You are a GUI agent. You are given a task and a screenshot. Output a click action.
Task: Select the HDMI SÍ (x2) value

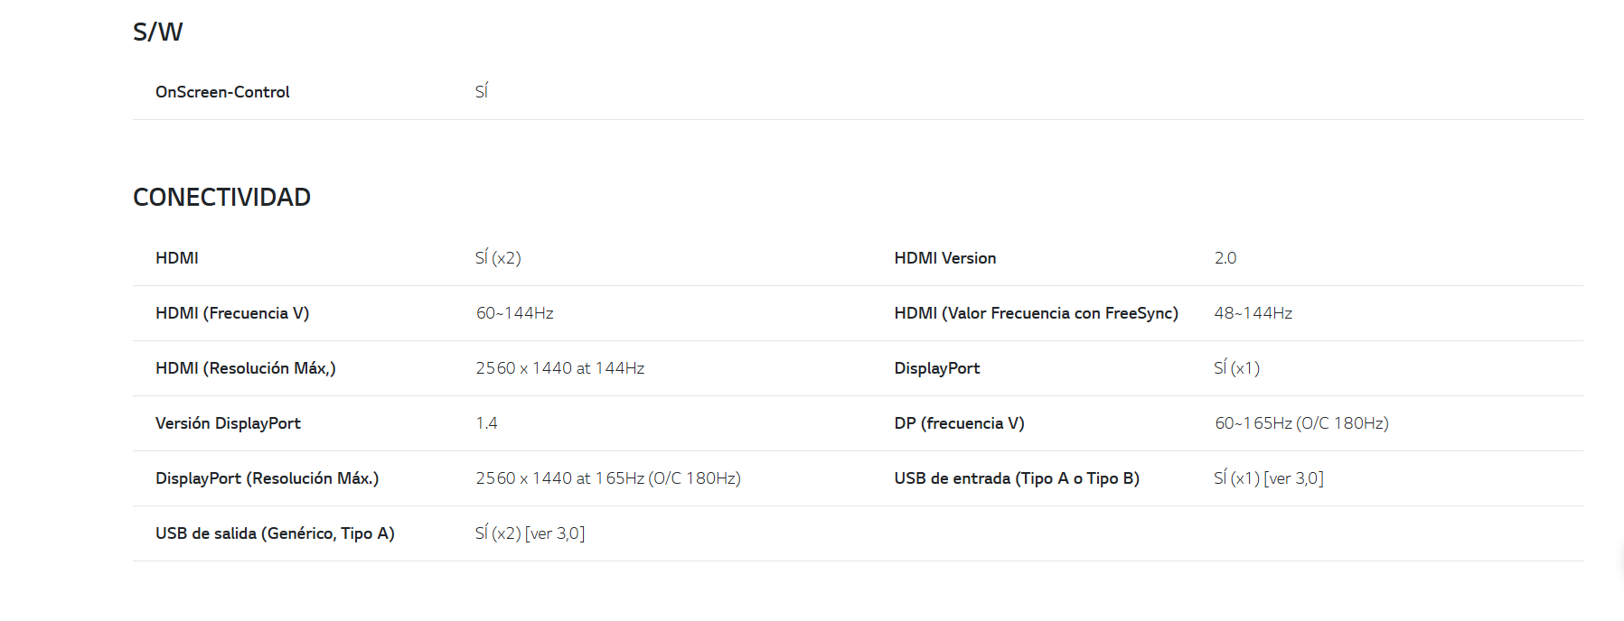(498, 258)
